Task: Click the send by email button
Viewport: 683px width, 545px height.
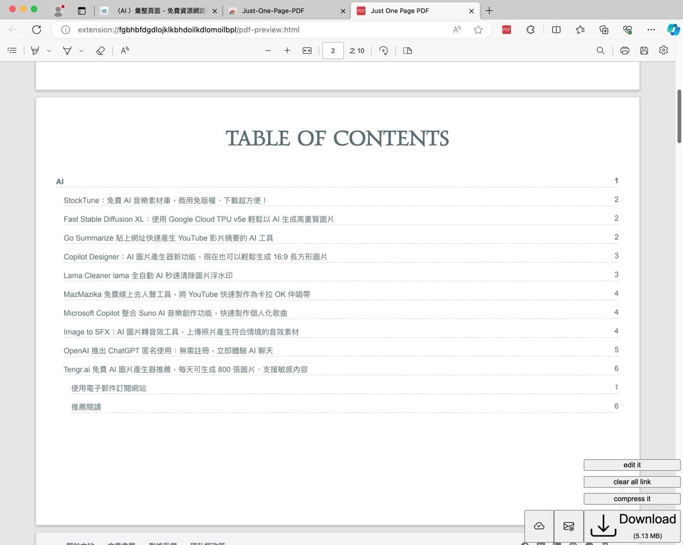Action: click(569, 526)
